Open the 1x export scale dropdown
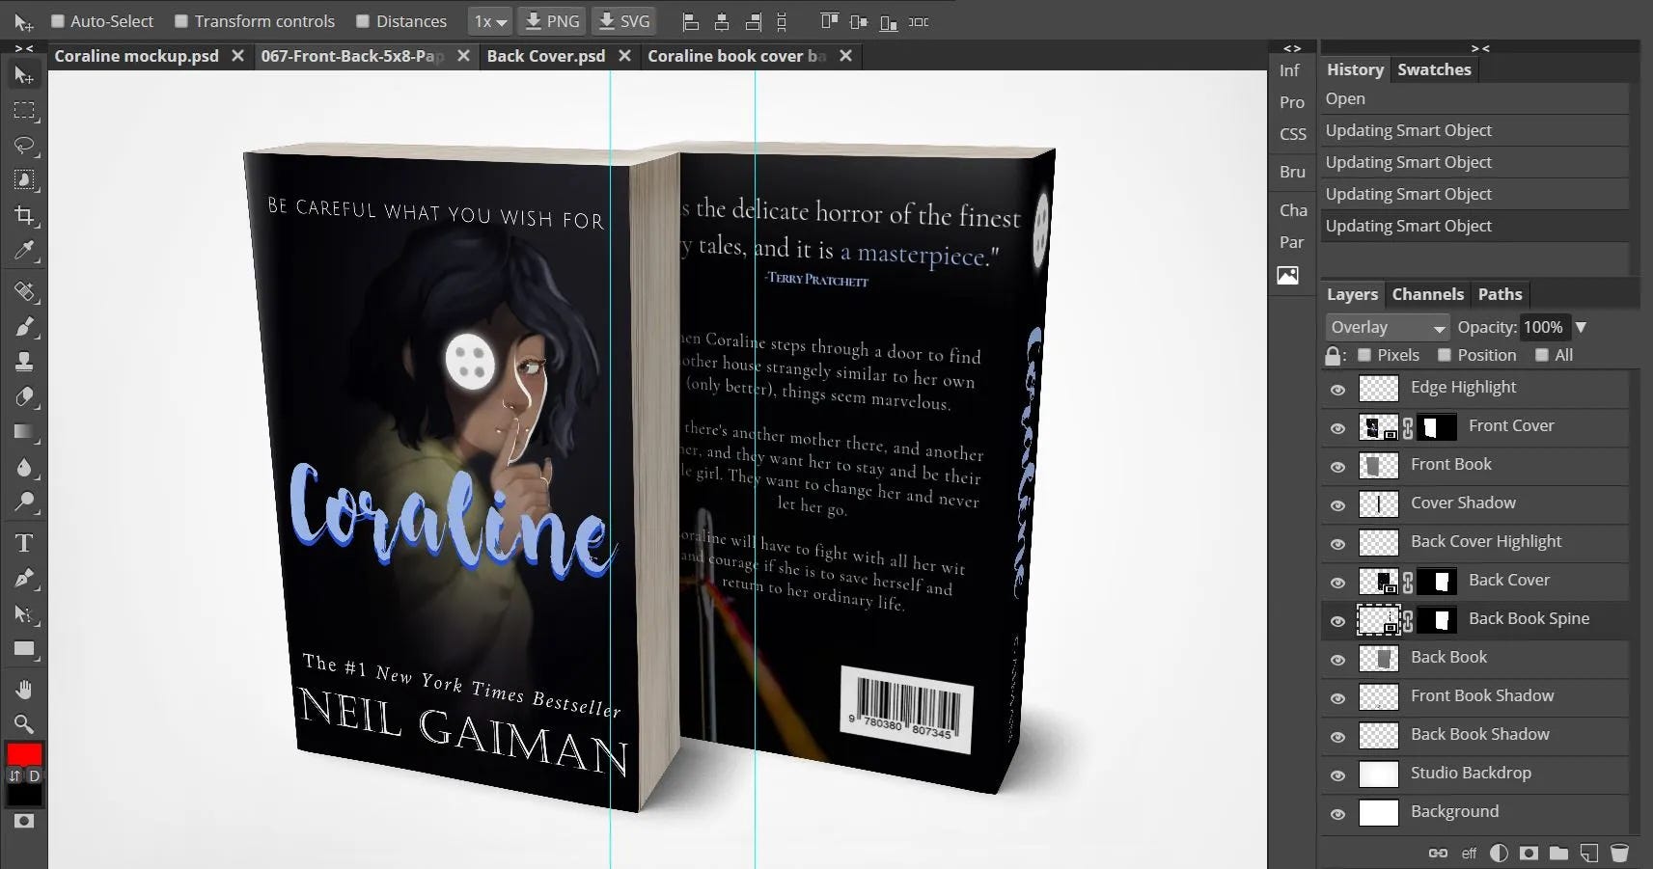Viewport: 1653px width, 869px height. click(490, 21)
